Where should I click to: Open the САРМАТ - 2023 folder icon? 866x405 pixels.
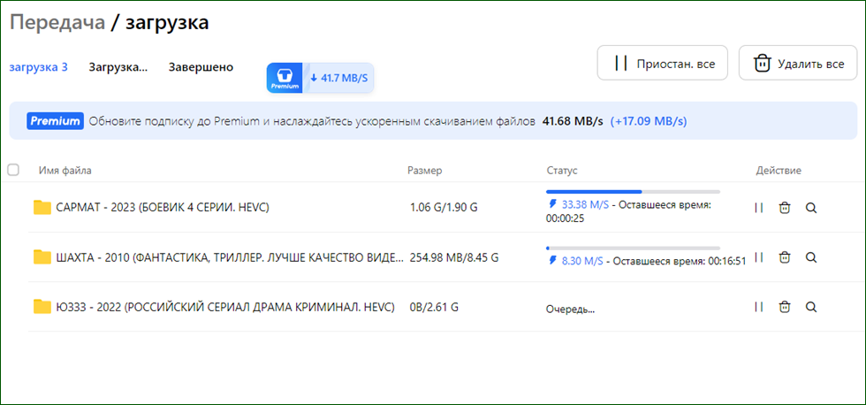pos(42,208)
